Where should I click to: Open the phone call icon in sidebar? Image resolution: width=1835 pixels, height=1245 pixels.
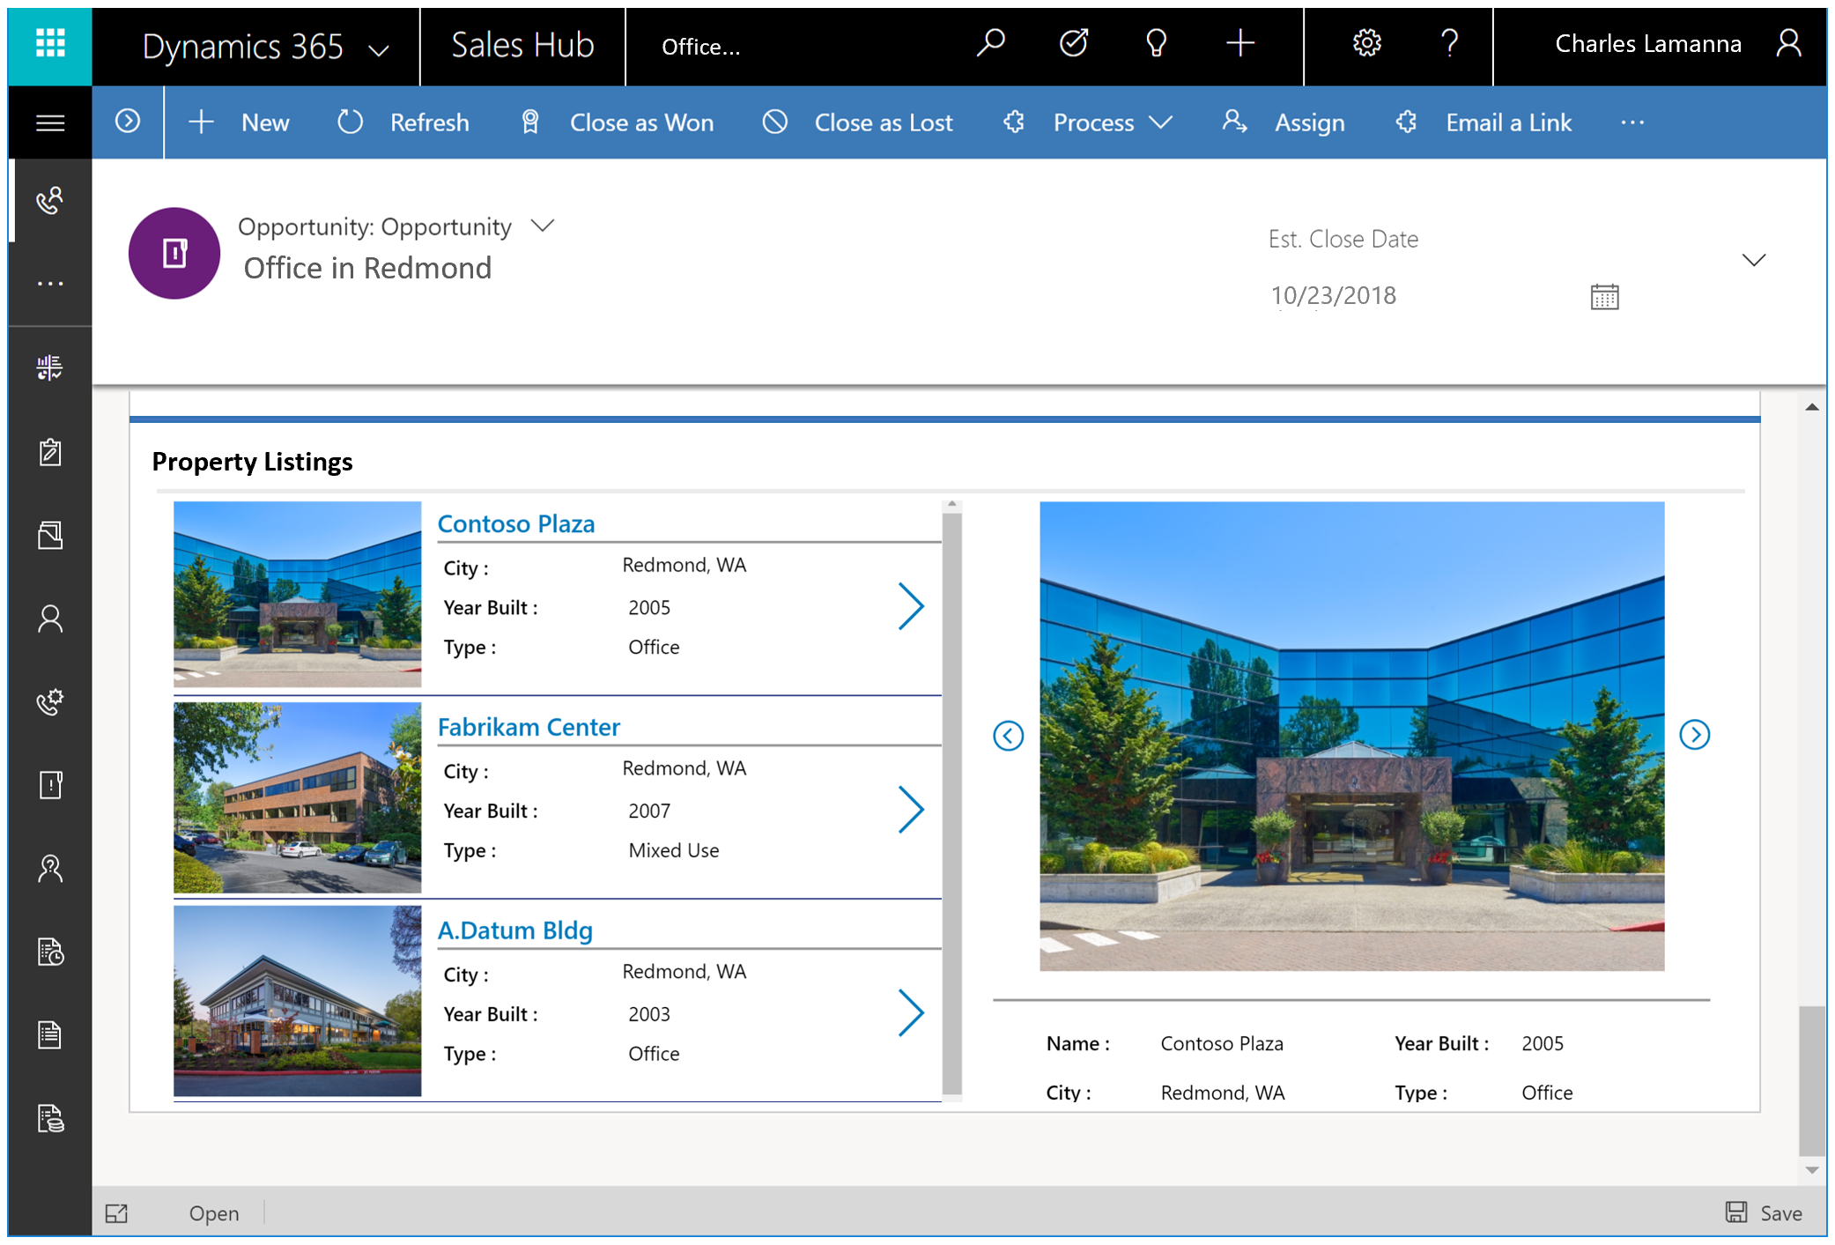(50, 200)
